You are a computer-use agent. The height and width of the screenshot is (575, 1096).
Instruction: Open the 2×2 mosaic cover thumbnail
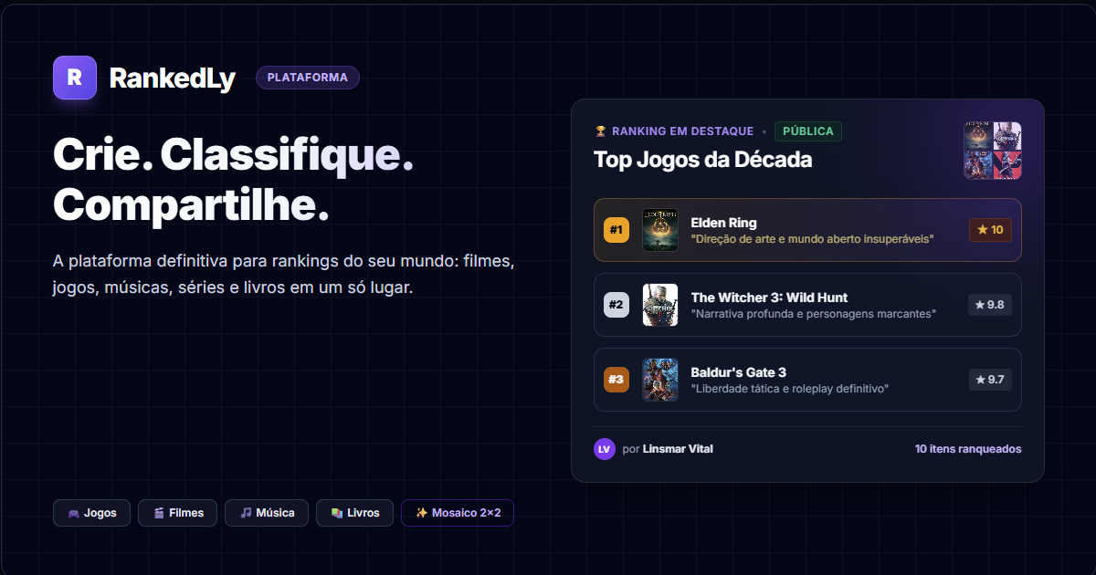click(993, 151)
